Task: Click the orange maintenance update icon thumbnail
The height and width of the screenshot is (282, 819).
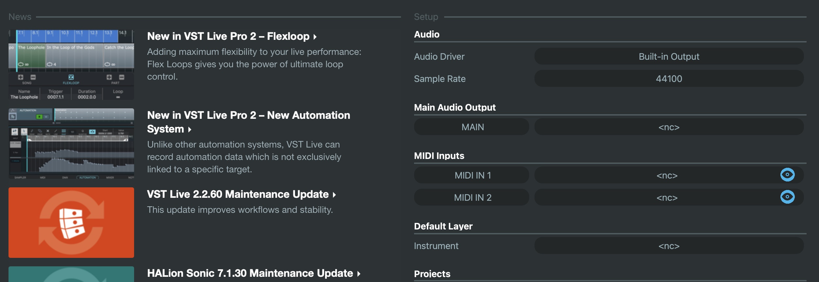Action: 71,223
